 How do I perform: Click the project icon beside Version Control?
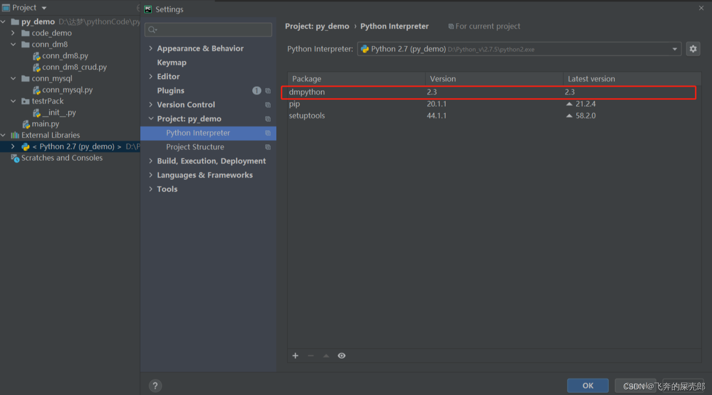(x=268, y=105)
